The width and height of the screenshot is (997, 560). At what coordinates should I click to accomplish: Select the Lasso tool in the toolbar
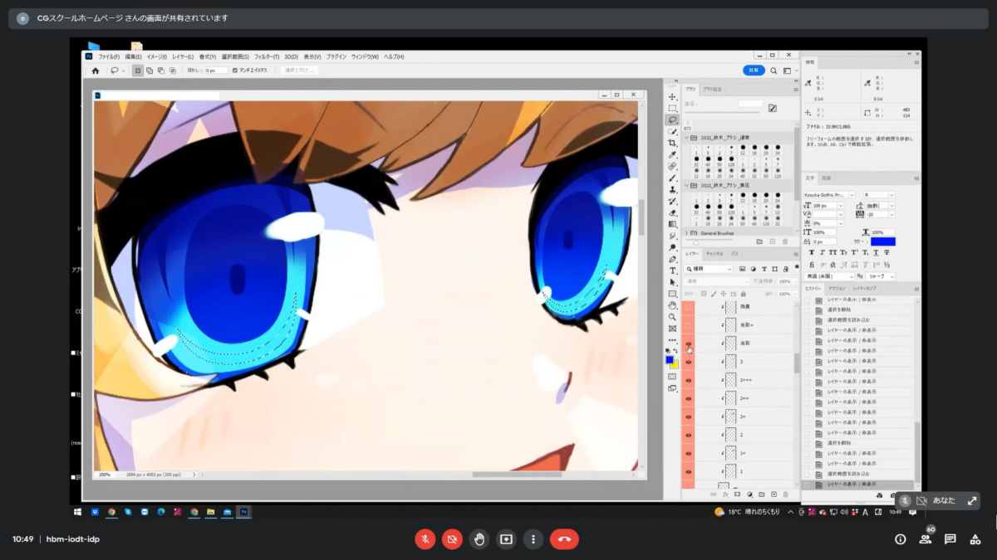point(672,119)
